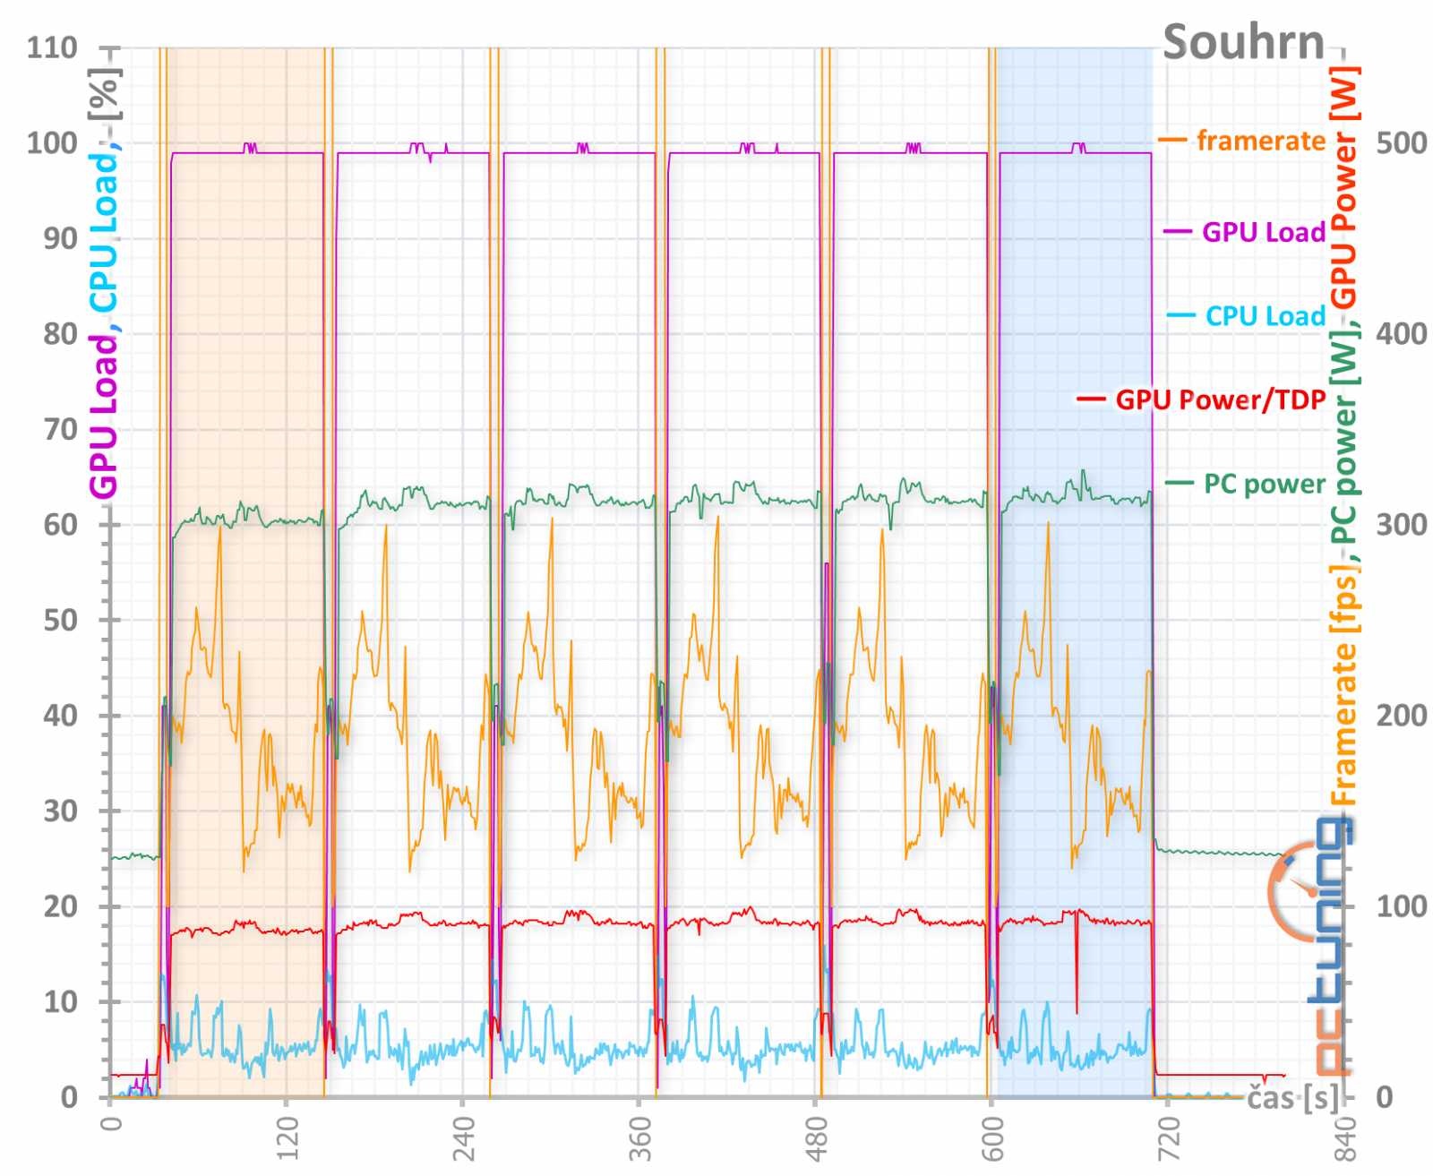Image resolution: width=1433 pixels, height=1176 pixels.
Task: Click the 'GPU Load' legend label
Action: pos(1263,232)
